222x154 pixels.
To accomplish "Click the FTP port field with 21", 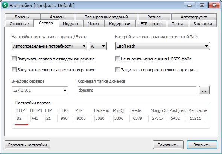I will [x=52, y=118].
